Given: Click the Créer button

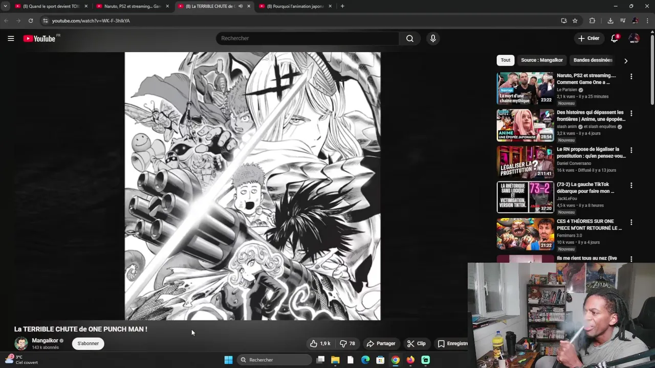Looking at the screenshot, I should click(x=588, y=38).
